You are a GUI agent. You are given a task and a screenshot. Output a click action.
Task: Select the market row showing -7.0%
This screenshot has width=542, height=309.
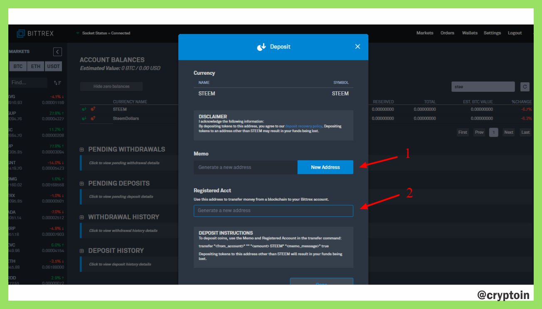tap(37, 215)
